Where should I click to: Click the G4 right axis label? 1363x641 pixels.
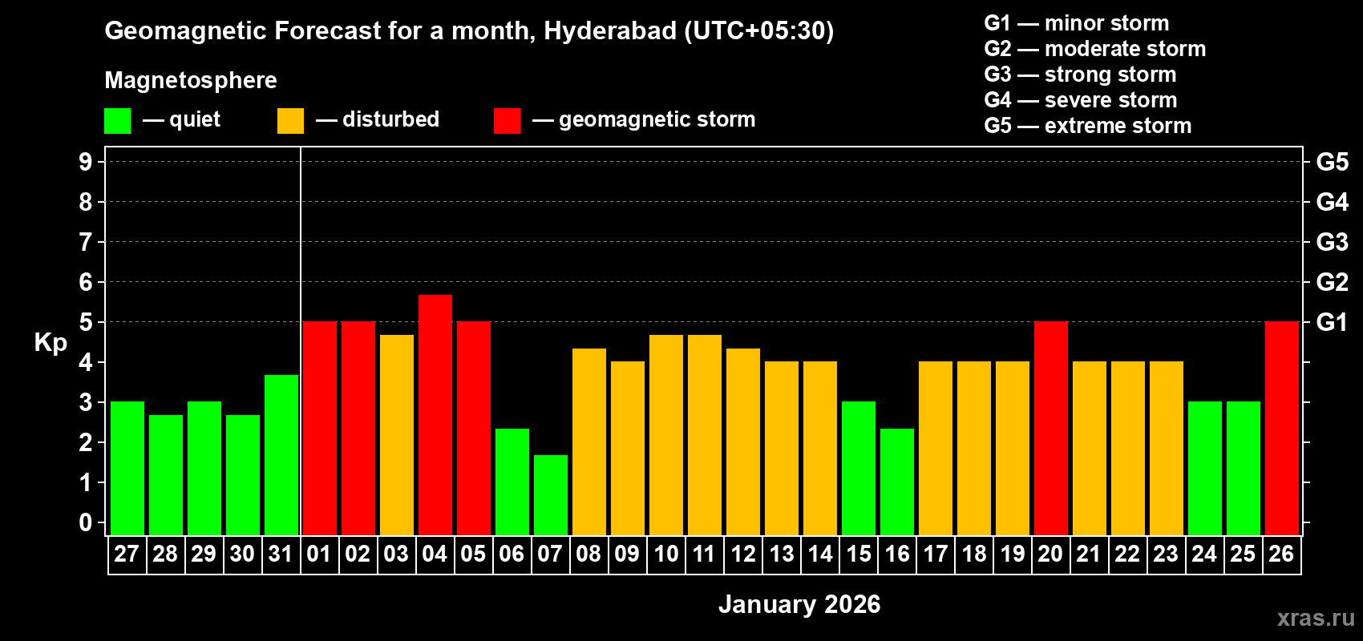(1332, 202)
